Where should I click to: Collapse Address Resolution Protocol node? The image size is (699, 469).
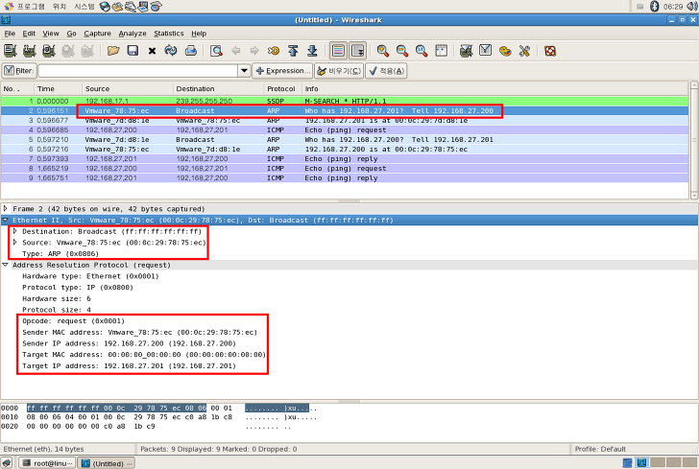[6, 265]
